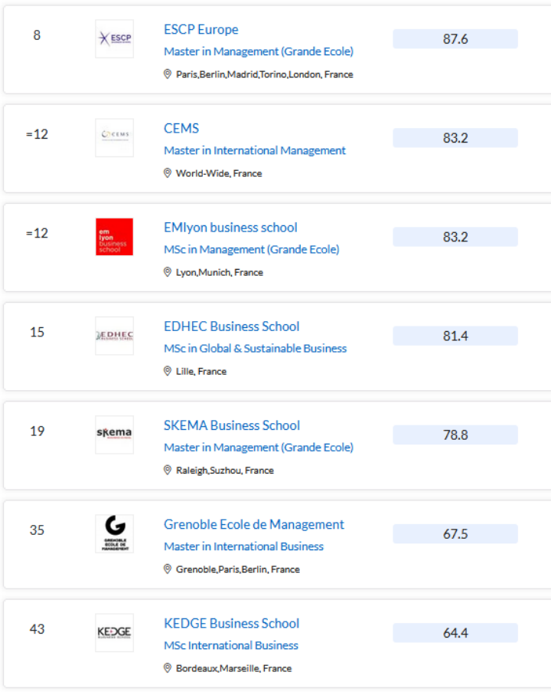This screenshot has height=692, width=551.
Task: Click the Grenoble Ecole de Management logo
Action: (x=114, y=533)
